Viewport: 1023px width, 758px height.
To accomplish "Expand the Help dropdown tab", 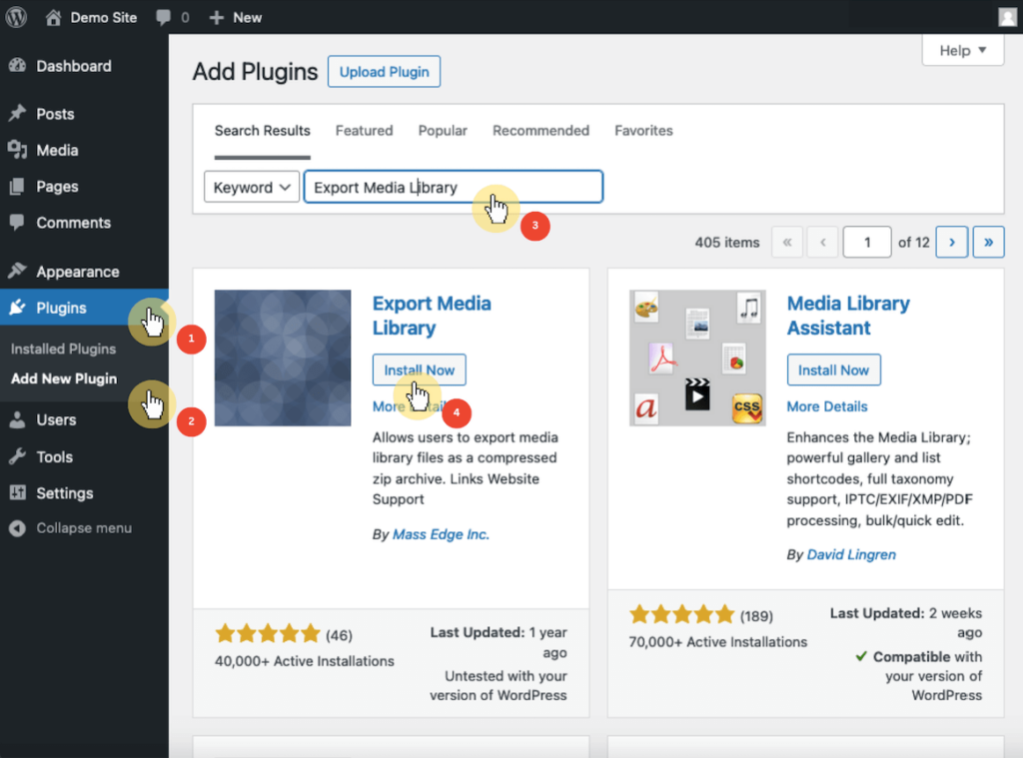I will (962, 50).
